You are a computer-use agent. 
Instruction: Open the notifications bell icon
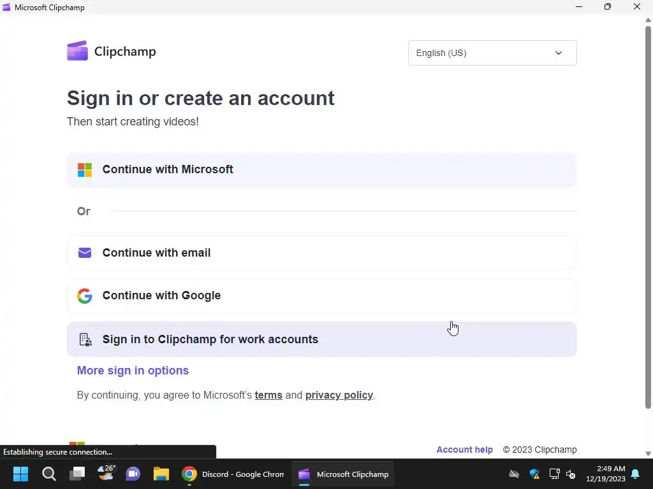click(x=636, y=474)
